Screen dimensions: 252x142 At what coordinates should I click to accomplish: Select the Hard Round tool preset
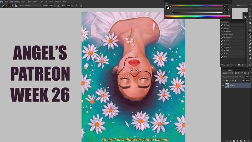[x=233, y=34]
